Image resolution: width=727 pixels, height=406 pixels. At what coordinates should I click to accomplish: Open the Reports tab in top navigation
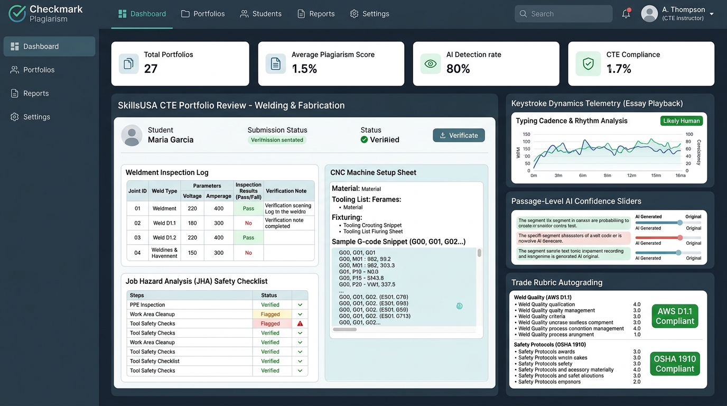click(316, 14)
